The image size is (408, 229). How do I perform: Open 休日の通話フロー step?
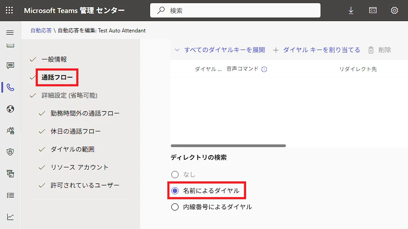75,131
